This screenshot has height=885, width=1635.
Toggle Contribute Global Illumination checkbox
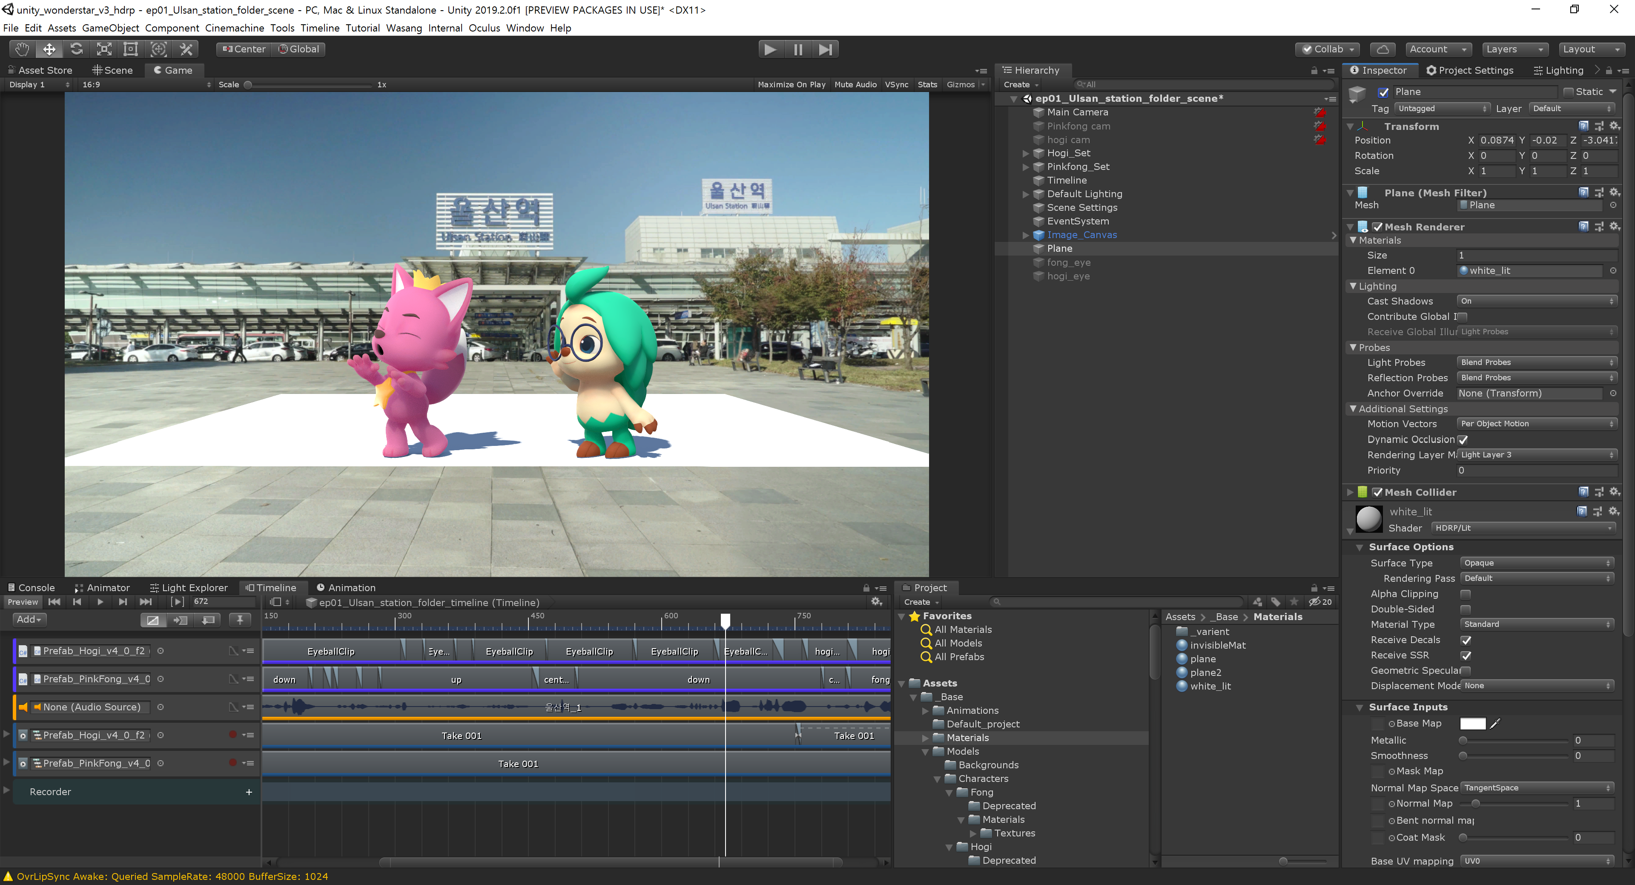(1463, 317)
